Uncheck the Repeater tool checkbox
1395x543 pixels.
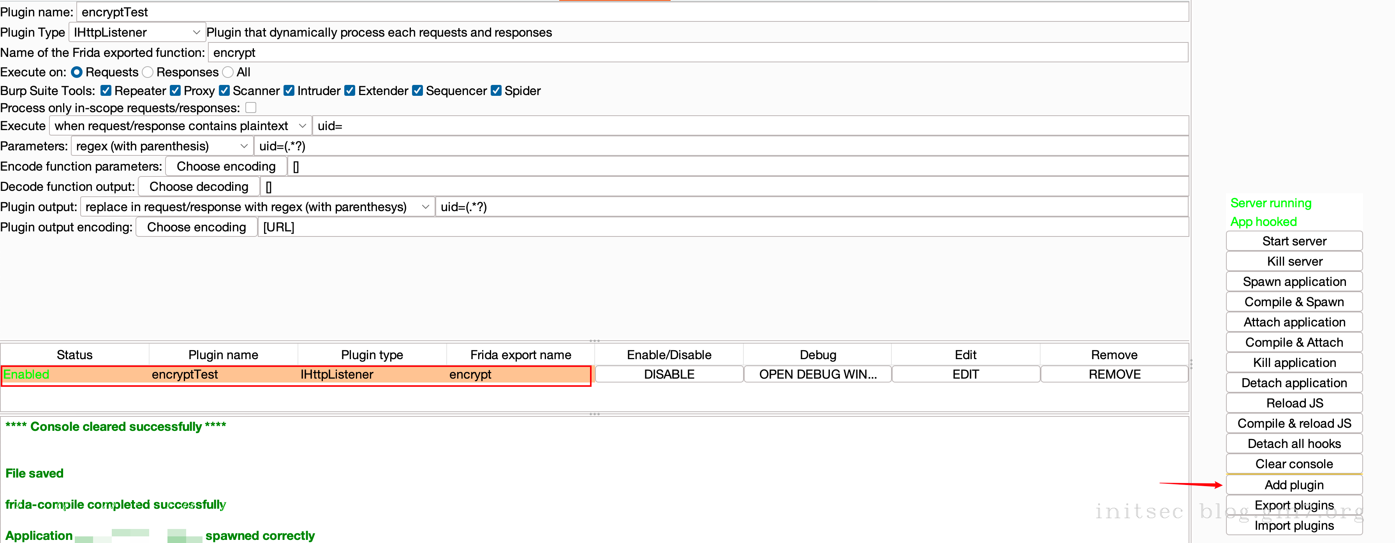tap(106, 90)
